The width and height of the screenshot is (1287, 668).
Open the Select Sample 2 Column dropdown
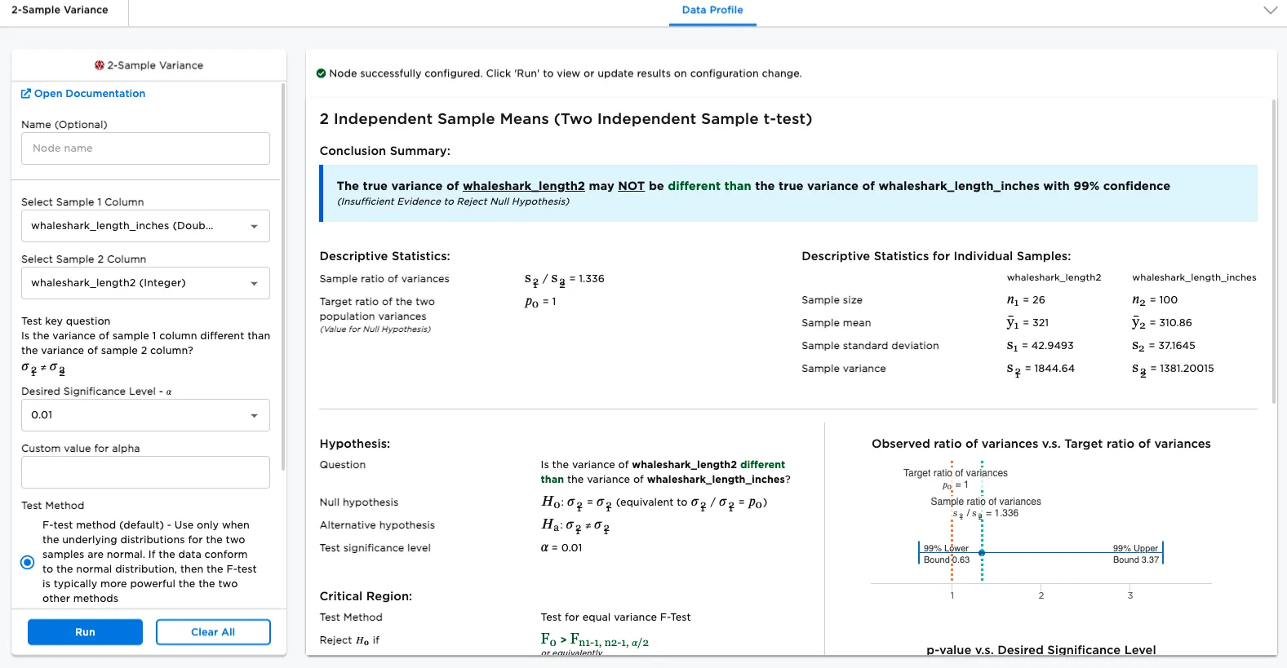pos(145,283)
